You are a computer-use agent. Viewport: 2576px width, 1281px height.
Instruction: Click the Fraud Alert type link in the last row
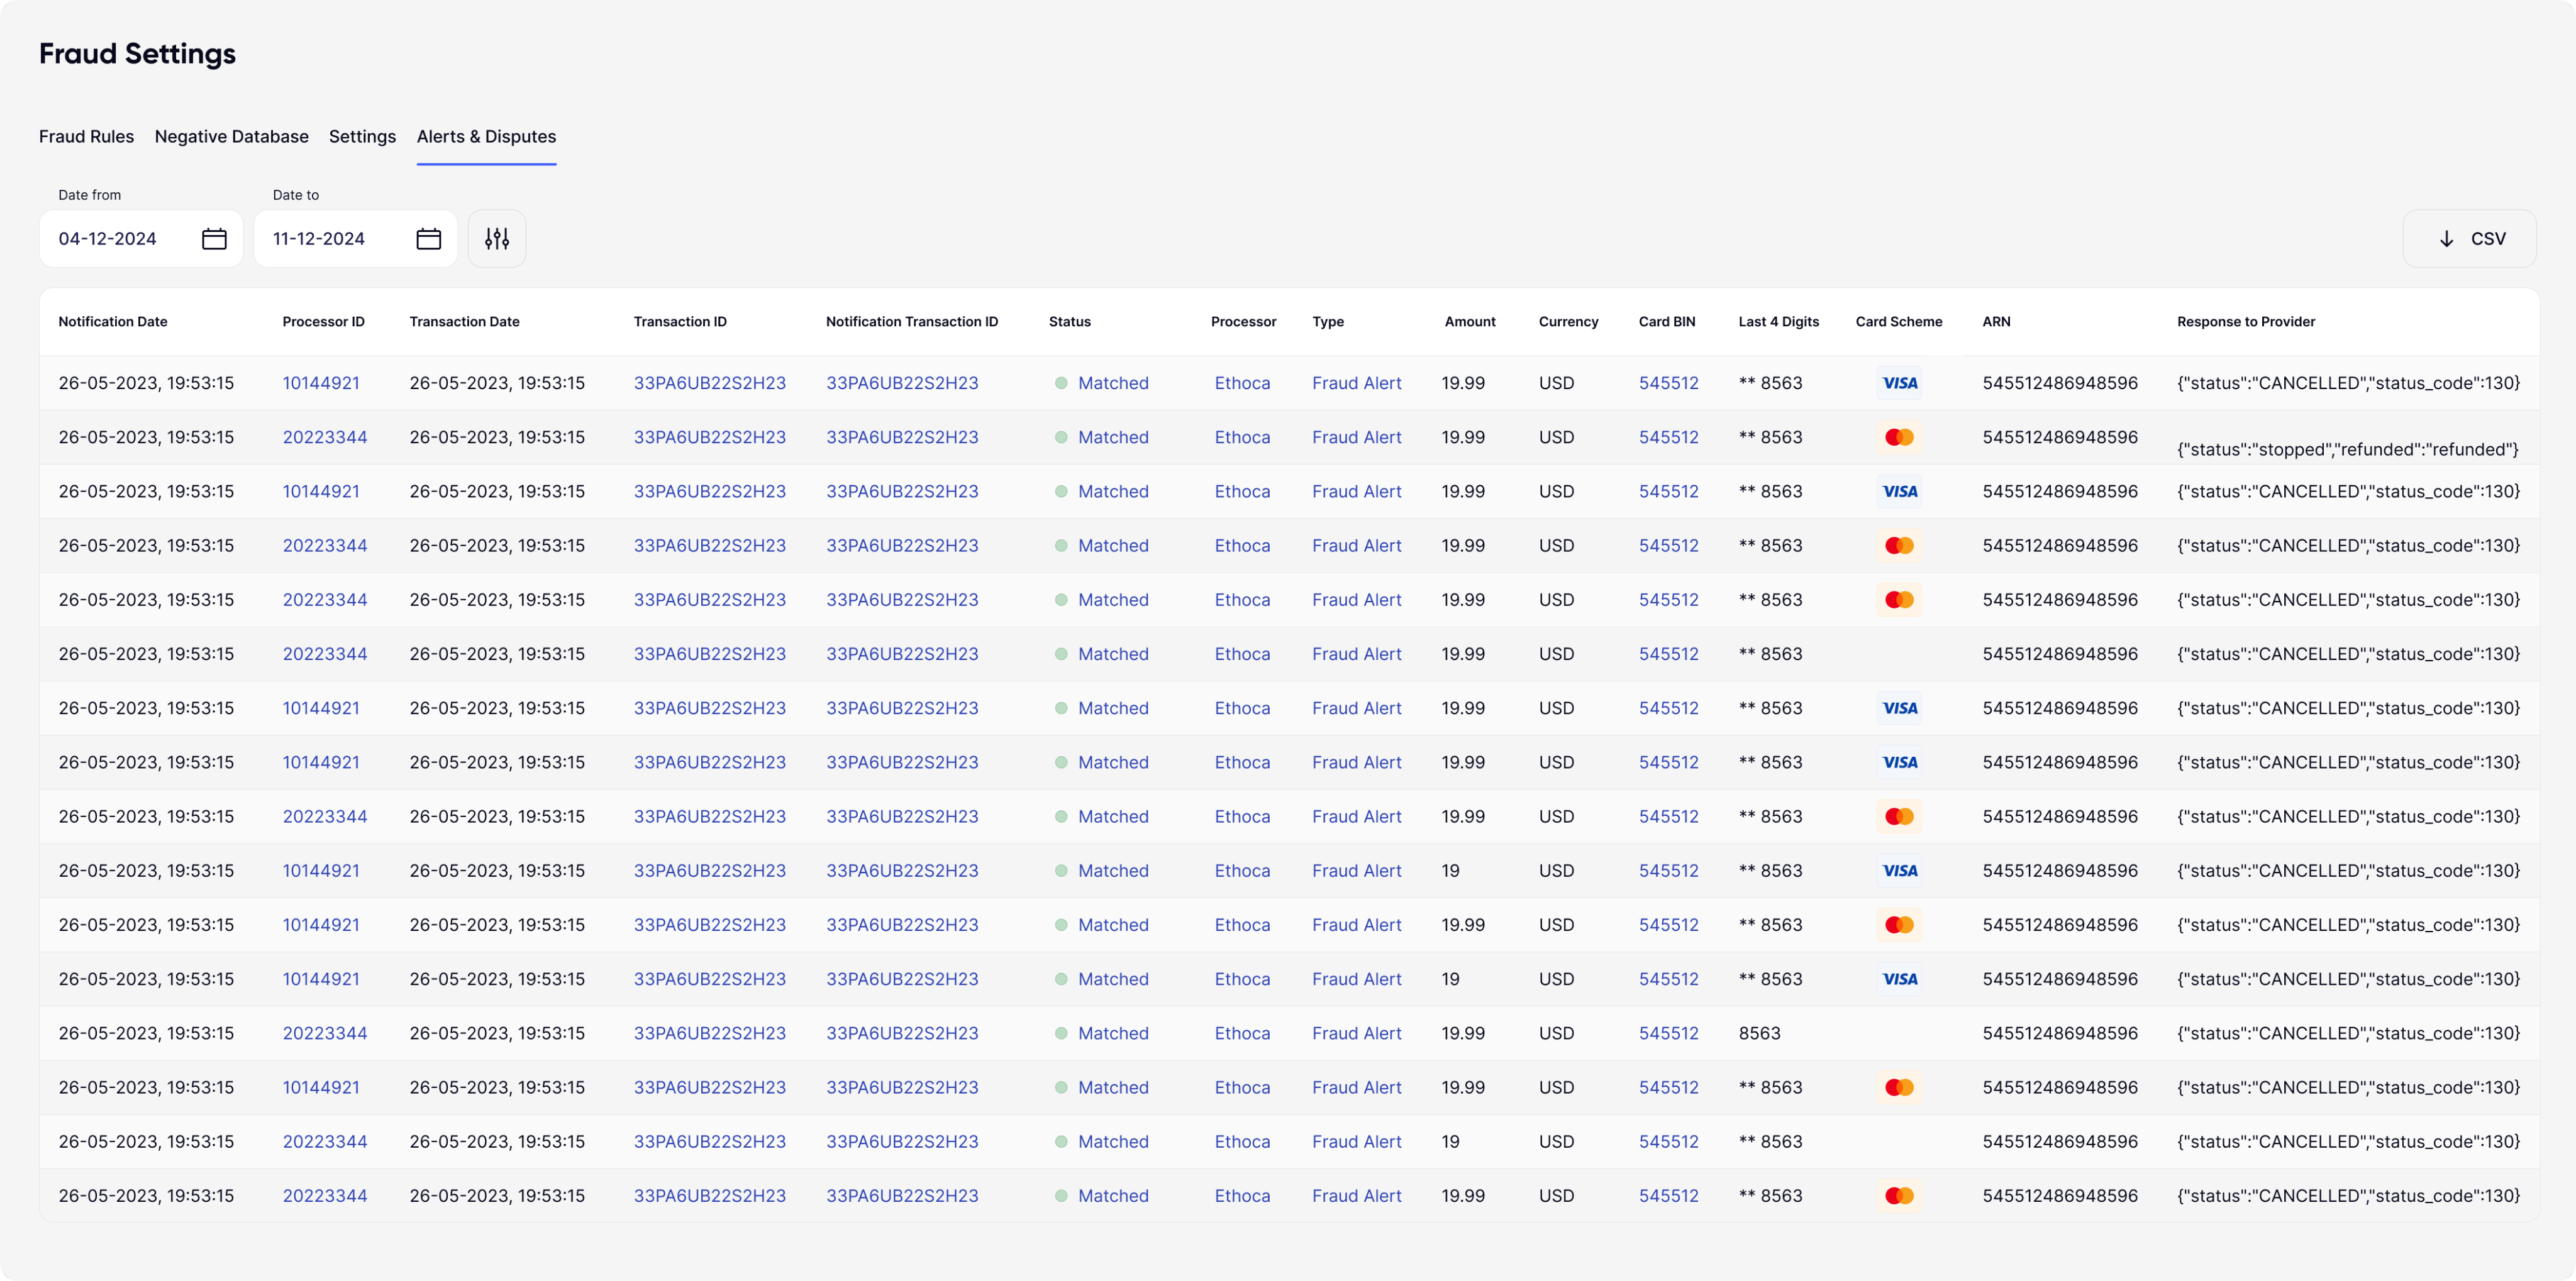tap(1356, 1196)
